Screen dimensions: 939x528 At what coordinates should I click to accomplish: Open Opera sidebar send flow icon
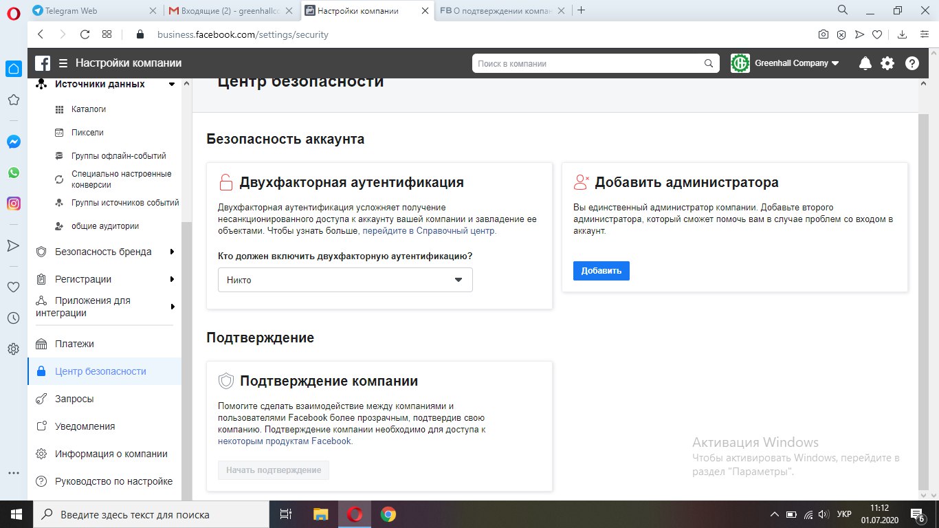(13, 245)
